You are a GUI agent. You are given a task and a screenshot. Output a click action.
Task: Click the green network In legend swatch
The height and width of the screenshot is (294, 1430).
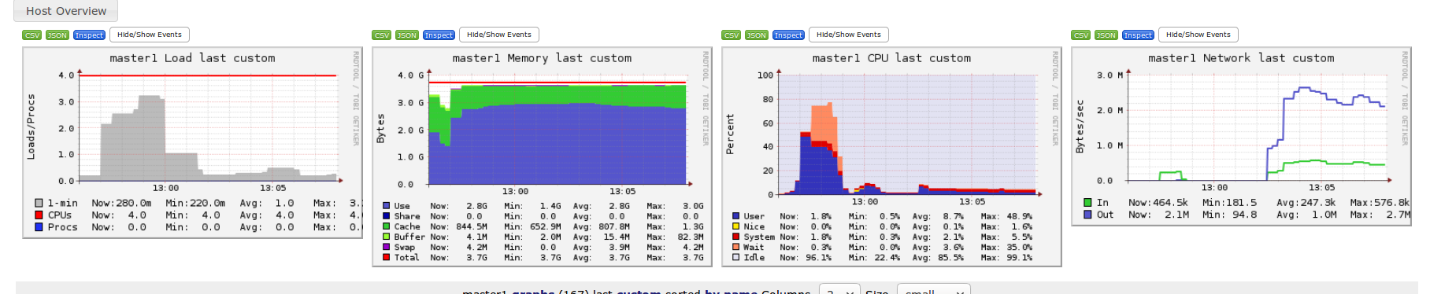(1087, 203)
